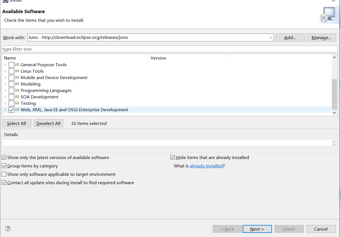Open the Work with dropdown list
The height and width of the screenshot is (237, 341).
tap(270, 37)
